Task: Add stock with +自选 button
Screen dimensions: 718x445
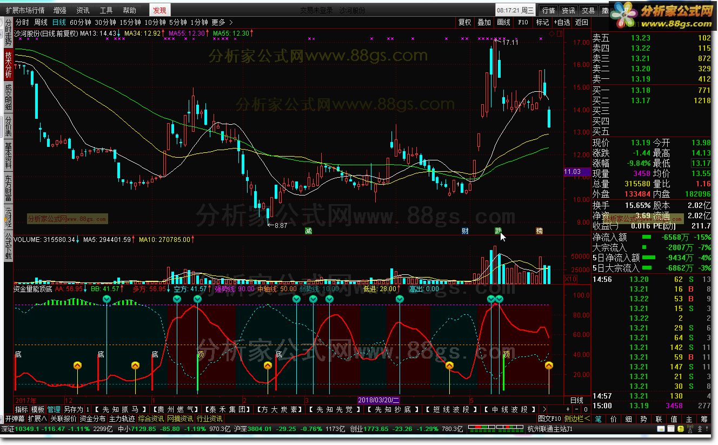Action: coord(561,22)
